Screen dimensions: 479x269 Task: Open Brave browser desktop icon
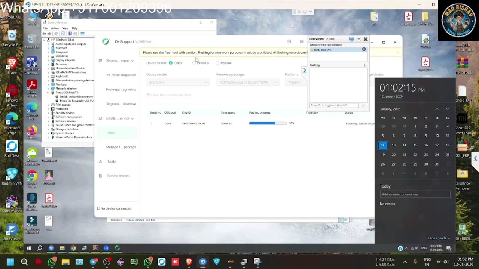(12, 66)
